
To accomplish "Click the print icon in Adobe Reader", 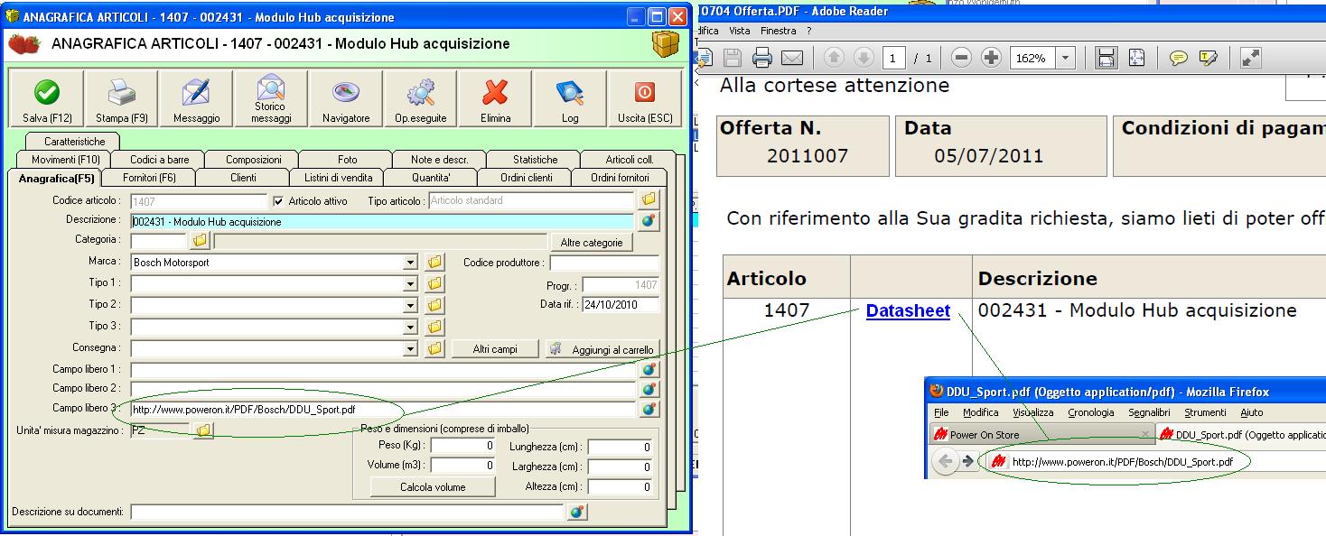I will click(x=762, y=59).
